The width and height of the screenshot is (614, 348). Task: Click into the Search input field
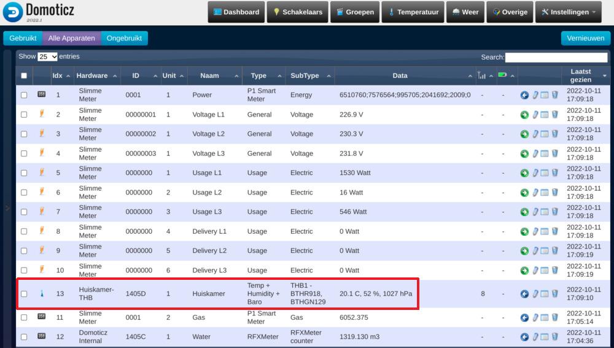click(x=556, y=57)
